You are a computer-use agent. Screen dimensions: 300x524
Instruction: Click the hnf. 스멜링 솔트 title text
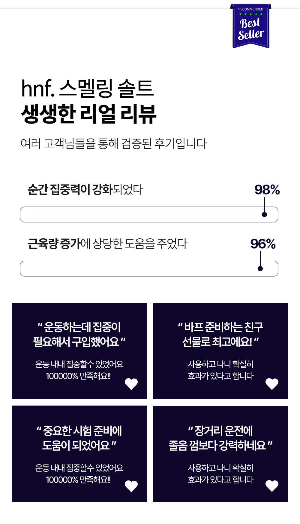[x=87, y=88]
